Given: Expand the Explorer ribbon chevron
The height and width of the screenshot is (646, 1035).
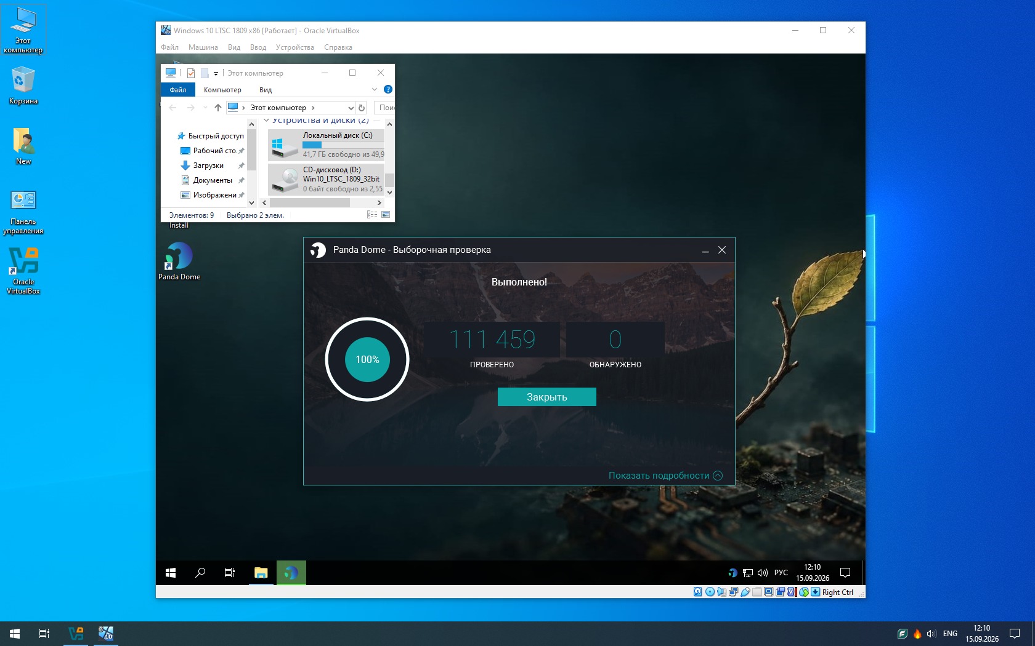Looking at the screenshot, I should point(375,89).
